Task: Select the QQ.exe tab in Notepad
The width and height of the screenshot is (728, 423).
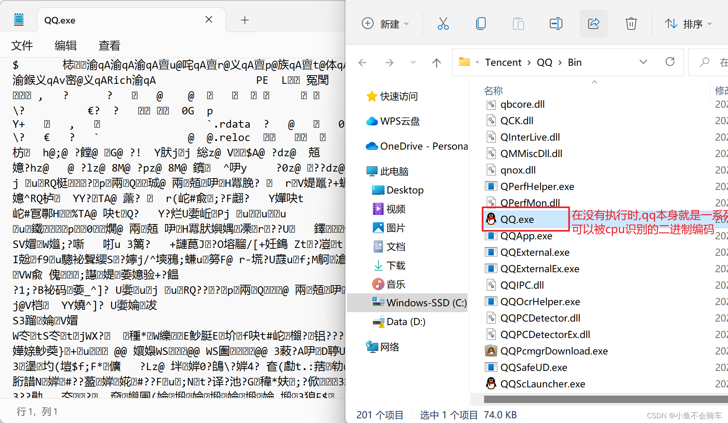Action: click(x=132, y=20)
